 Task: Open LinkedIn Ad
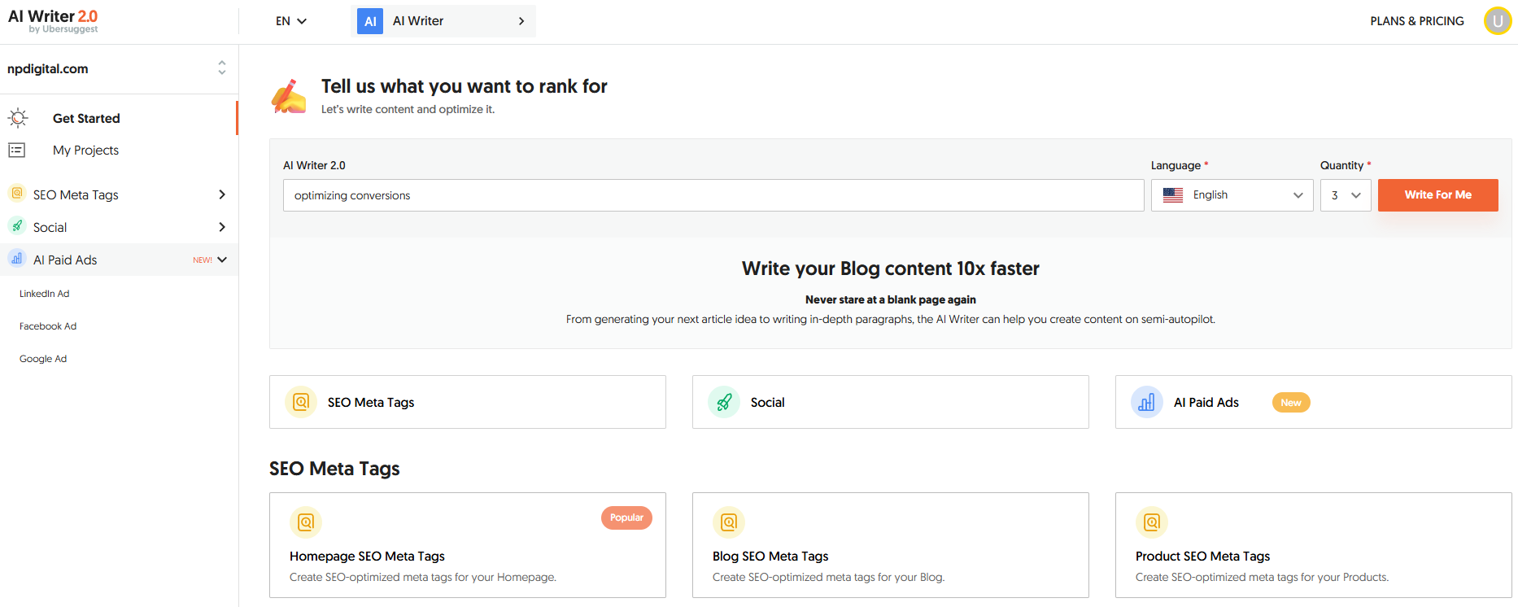pyautogui.click(x=44, y=294)
